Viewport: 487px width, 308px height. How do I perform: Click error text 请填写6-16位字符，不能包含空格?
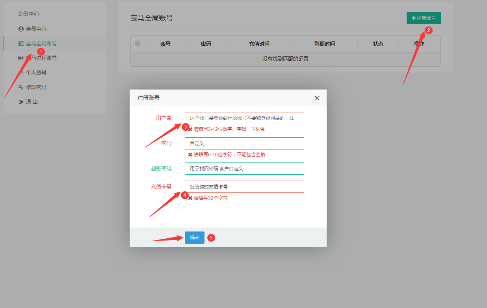pos(230,155)
